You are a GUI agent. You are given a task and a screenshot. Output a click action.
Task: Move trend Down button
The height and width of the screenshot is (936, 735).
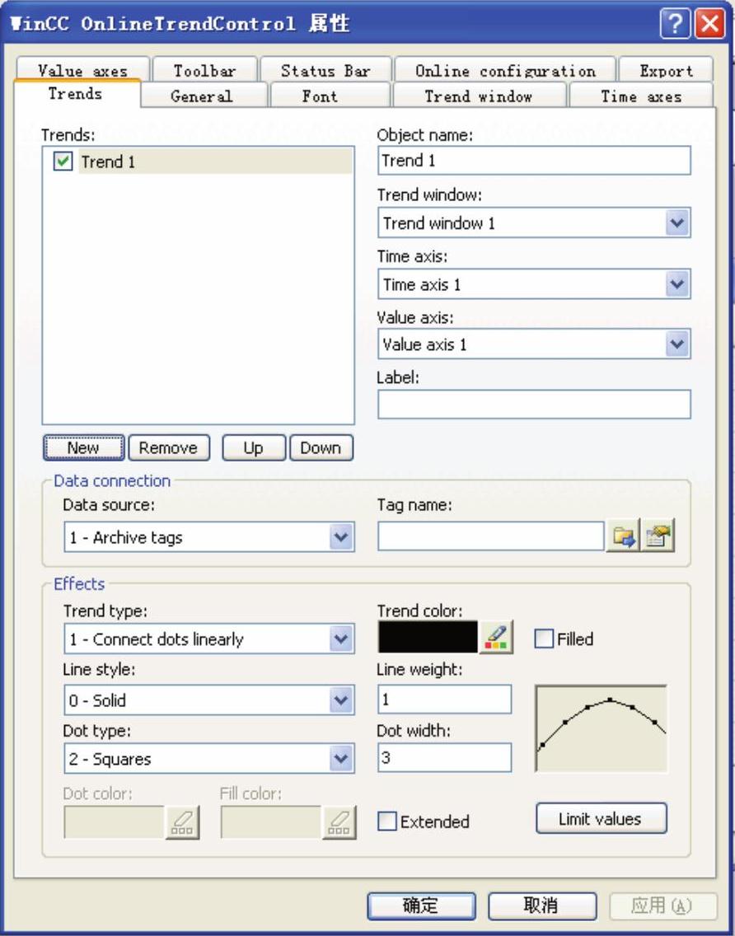(x=321, y=447)
